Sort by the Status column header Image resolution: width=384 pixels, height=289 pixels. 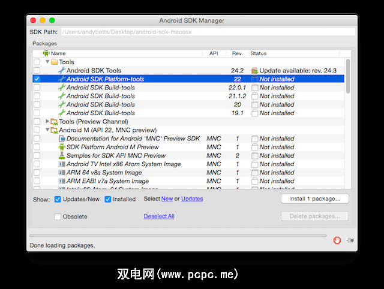[294, 53]
